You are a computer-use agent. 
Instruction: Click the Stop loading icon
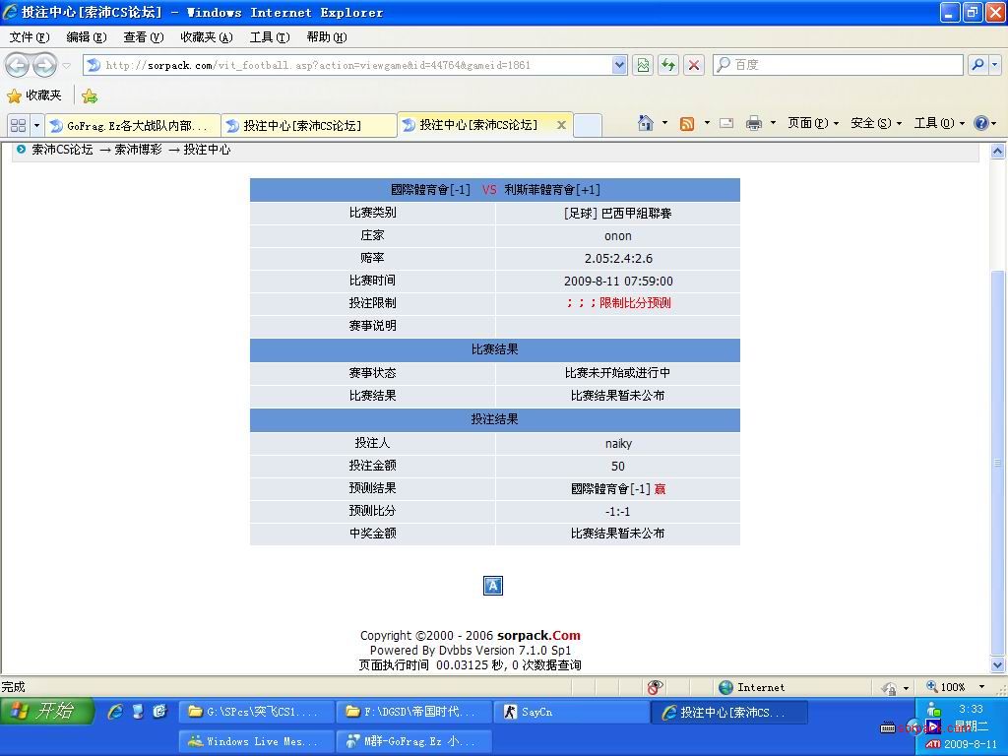694,65
